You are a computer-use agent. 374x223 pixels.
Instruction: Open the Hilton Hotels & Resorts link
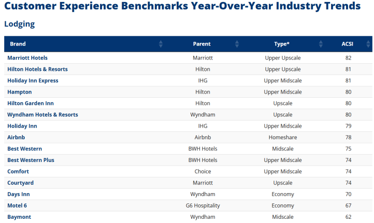37,69
